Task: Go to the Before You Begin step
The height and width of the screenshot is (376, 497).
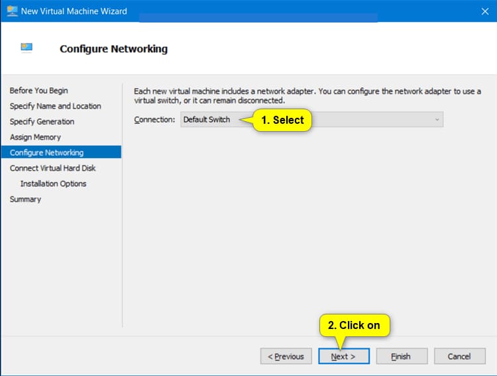Action: 38,91
